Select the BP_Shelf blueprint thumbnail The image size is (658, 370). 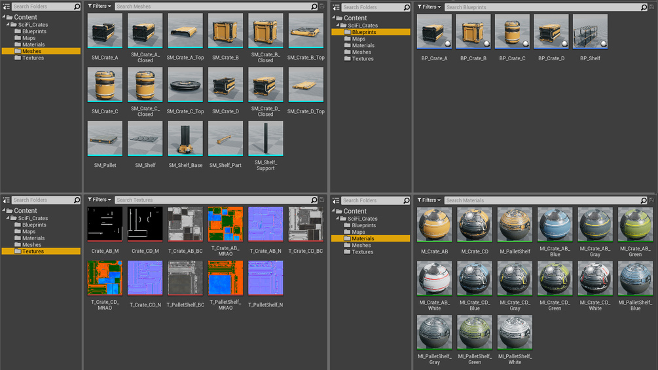coord(590,32)
